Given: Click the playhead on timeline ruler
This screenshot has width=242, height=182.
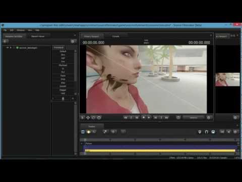Looking at the screenshot, I should (85, 140).
